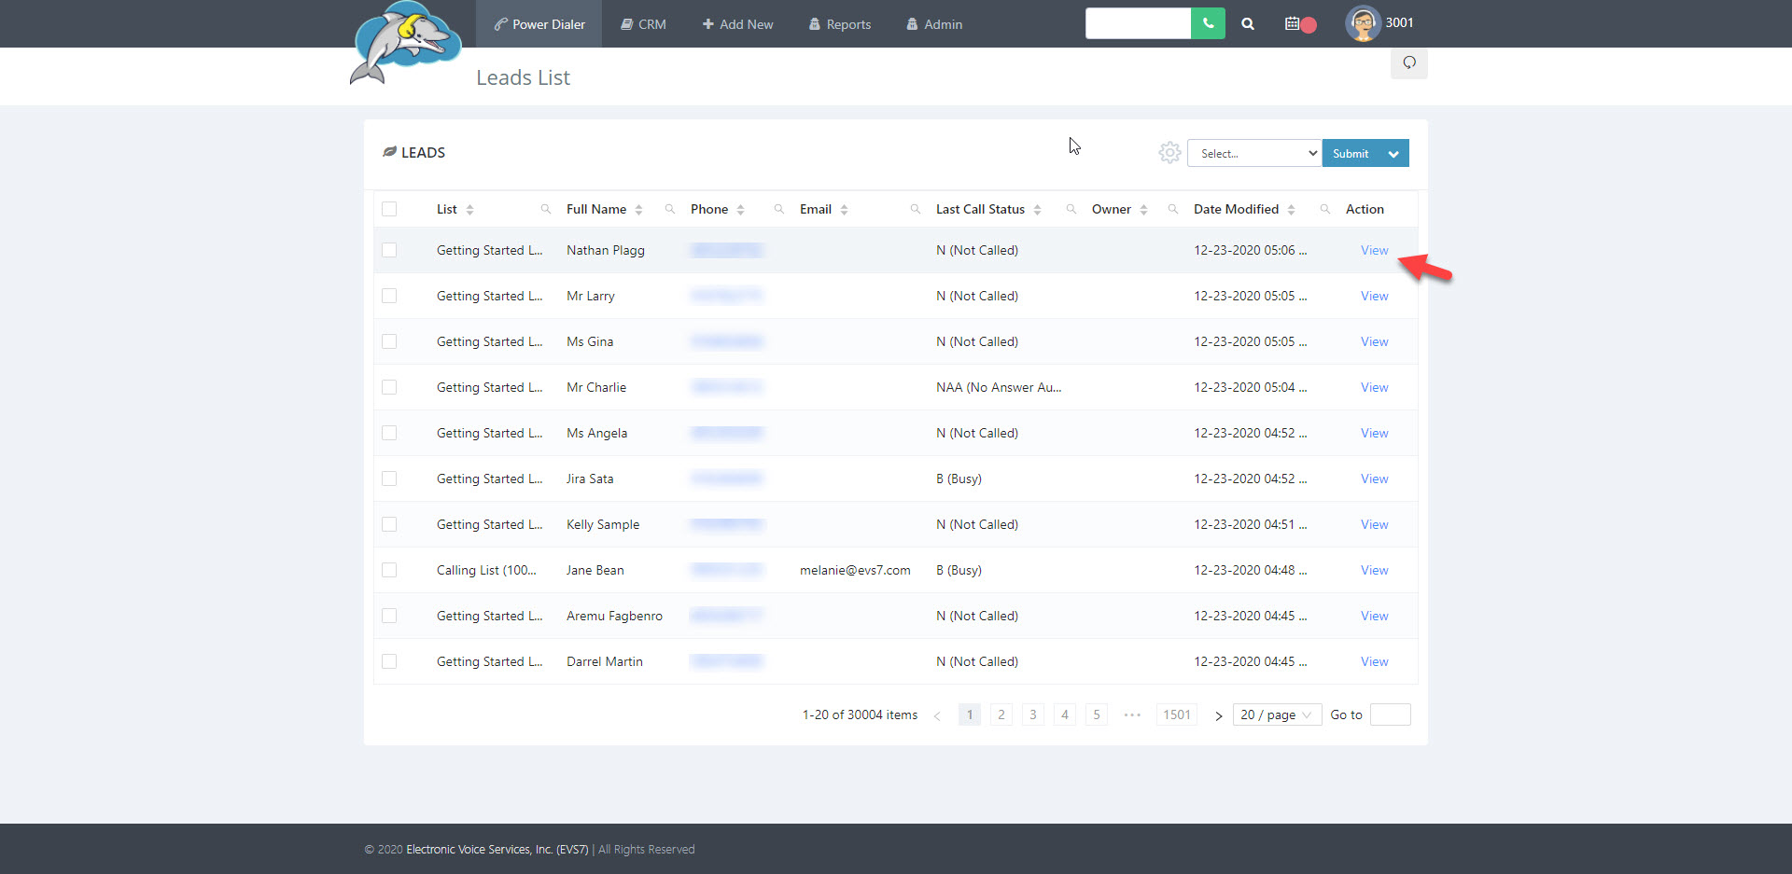View the Darrel Martin lead
This screenshot has height=874, width=1792.
(x=1374, y=661)
